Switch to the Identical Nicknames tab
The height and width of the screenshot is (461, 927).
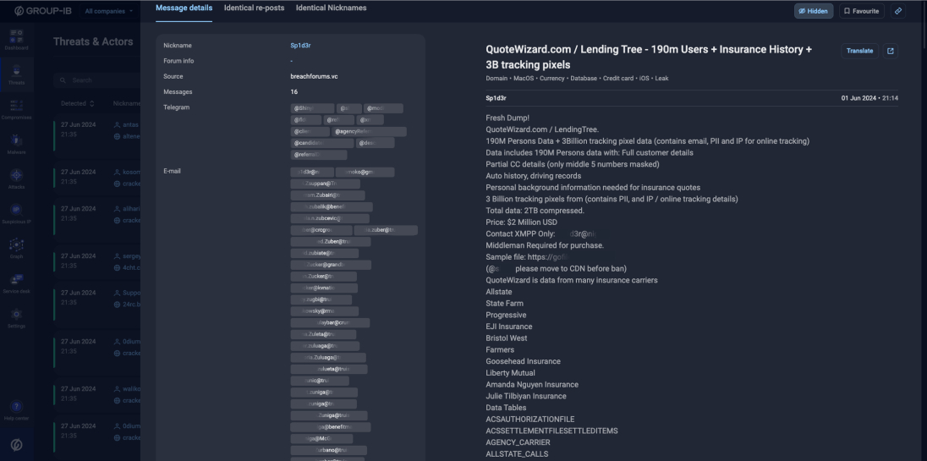pos(332,8)
